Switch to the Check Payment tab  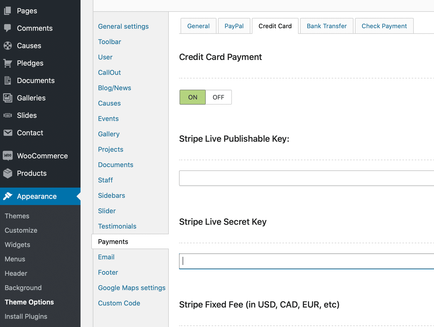point(384,26)
